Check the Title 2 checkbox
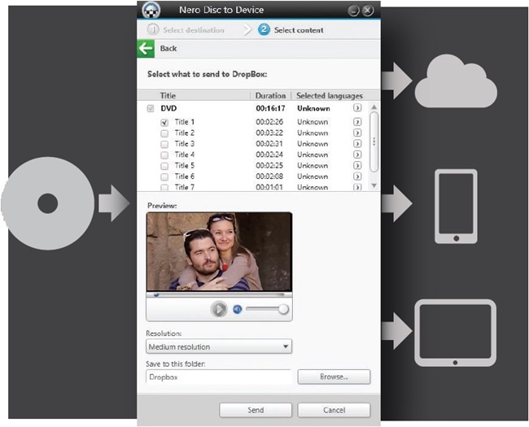Image resolution: width=529 pixels, height=427 pixels. coord(164,133)
